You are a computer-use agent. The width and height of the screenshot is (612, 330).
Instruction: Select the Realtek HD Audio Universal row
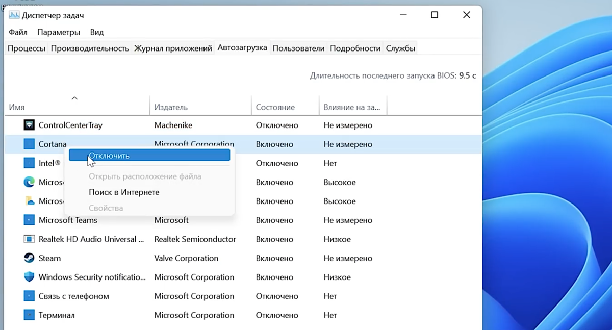(91, 239)
